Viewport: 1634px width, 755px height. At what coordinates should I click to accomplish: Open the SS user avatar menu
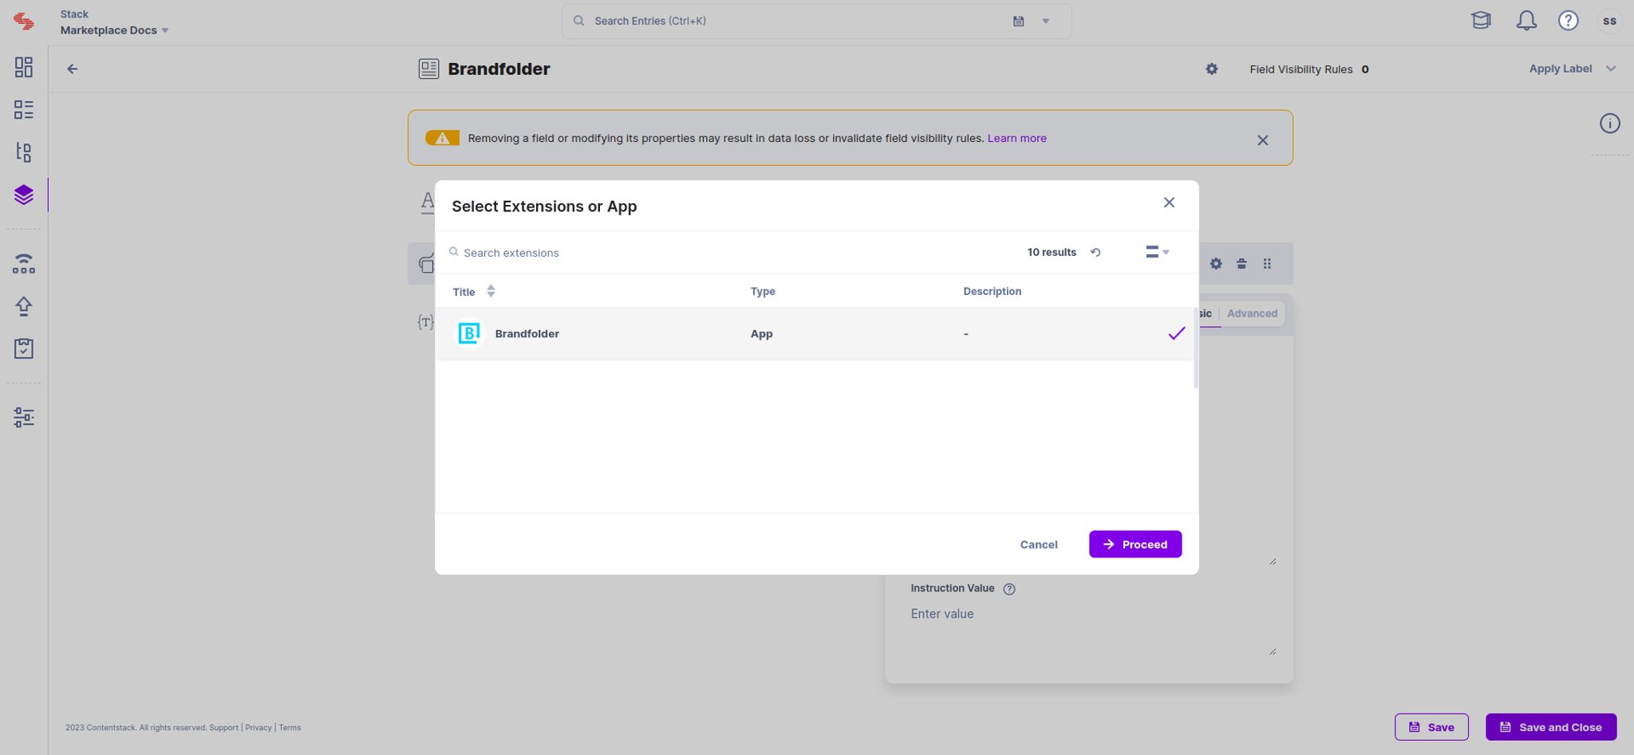(1610, 21)
